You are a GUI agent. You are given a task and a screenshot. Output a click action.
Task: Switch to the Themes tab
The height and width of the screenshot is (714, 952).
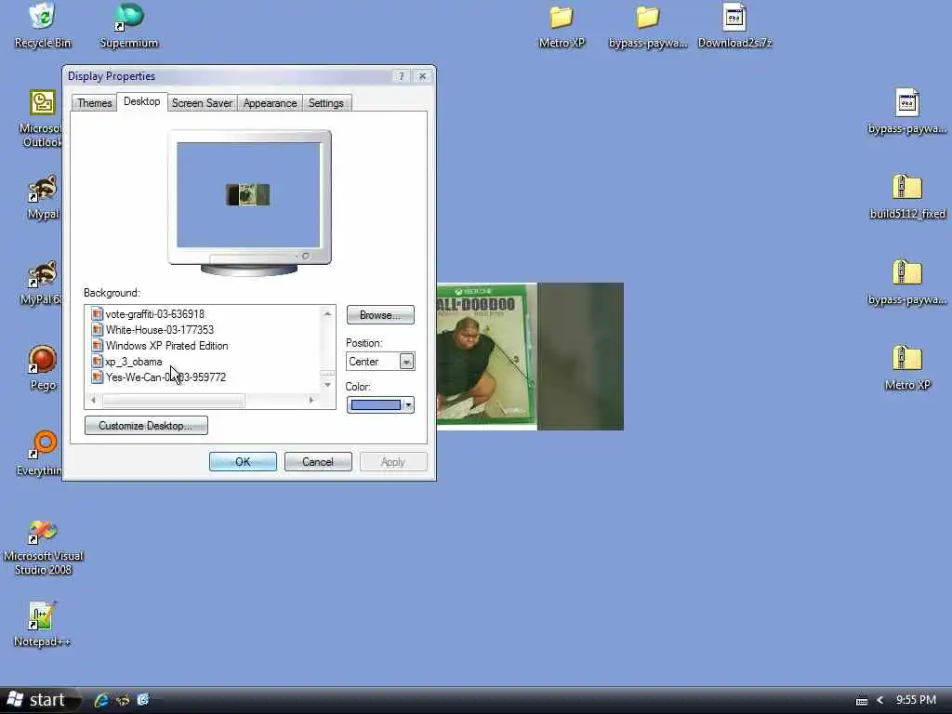[94, 103]
